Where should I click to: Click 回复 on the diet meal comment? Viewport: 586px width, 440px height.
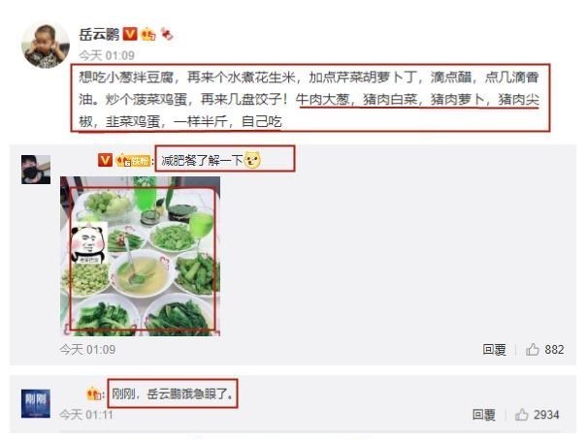click(494, 350)
